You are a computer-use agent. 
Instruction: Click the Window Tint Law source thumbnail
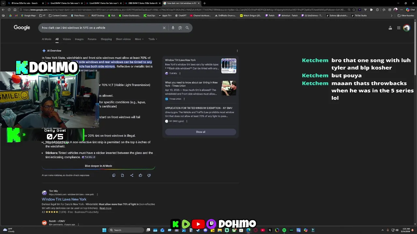[x=229, y=66]
